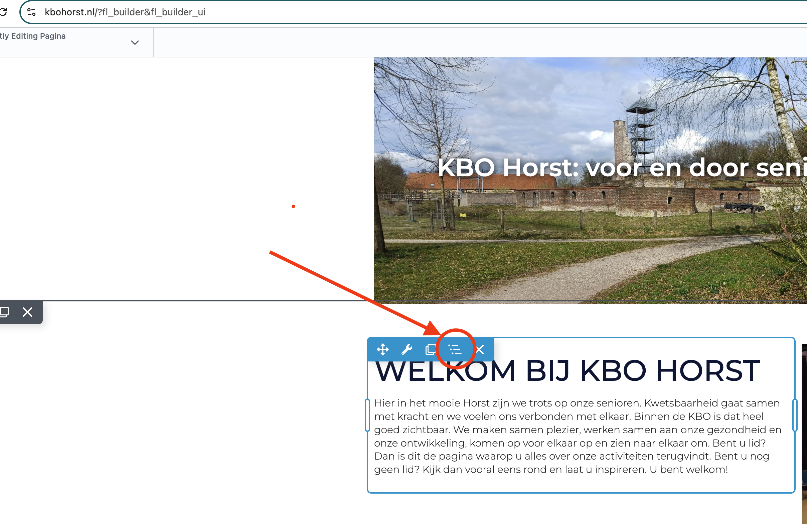Select the WELKOM BIJ KBO HORST heading
Image resolution: width=807 pixels, height=524 pixels.
pyautogui.click(x=567, y=370)
